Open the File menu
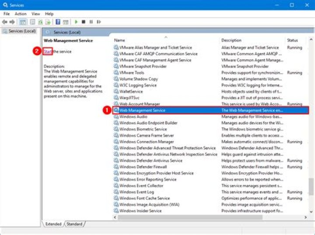Viewport: 315px width, 235px height. pos(7,14)
